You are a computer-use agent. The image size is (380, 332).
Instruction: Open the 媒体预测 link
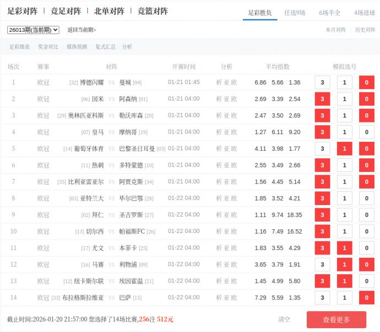coord(77,47)
